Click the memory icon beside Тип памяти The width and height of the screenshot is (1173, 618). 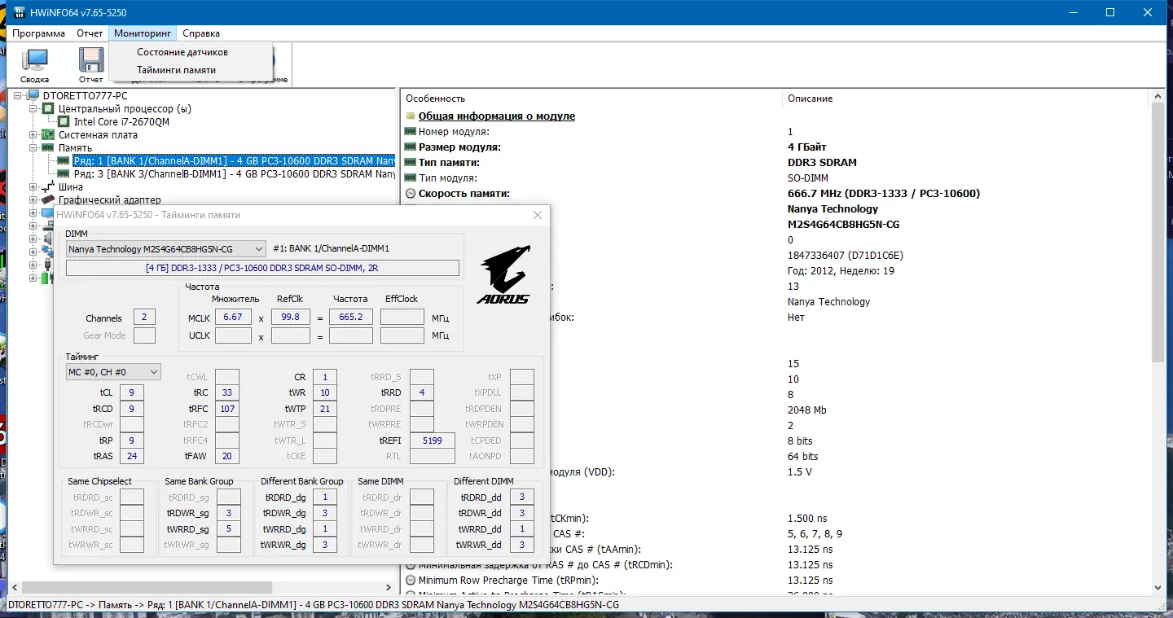(411, 163)
